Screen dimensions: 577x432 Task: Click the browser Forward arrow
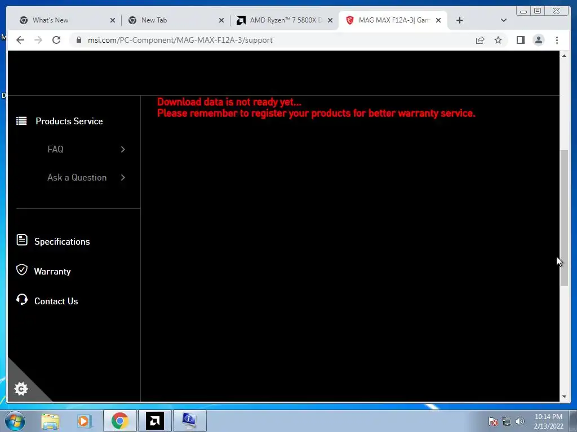tap(38, 40)
